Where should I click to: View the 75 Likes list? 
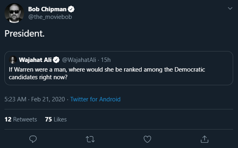56,119
